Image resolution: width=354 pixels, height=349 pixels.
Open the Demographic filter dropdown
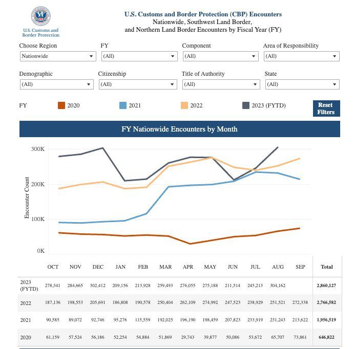[x=56, y=84]
